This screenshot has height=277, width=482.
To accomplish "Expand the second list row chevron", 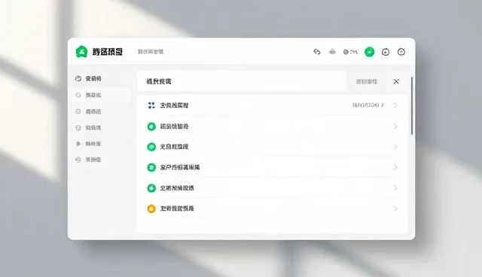I will click(395, 126).
